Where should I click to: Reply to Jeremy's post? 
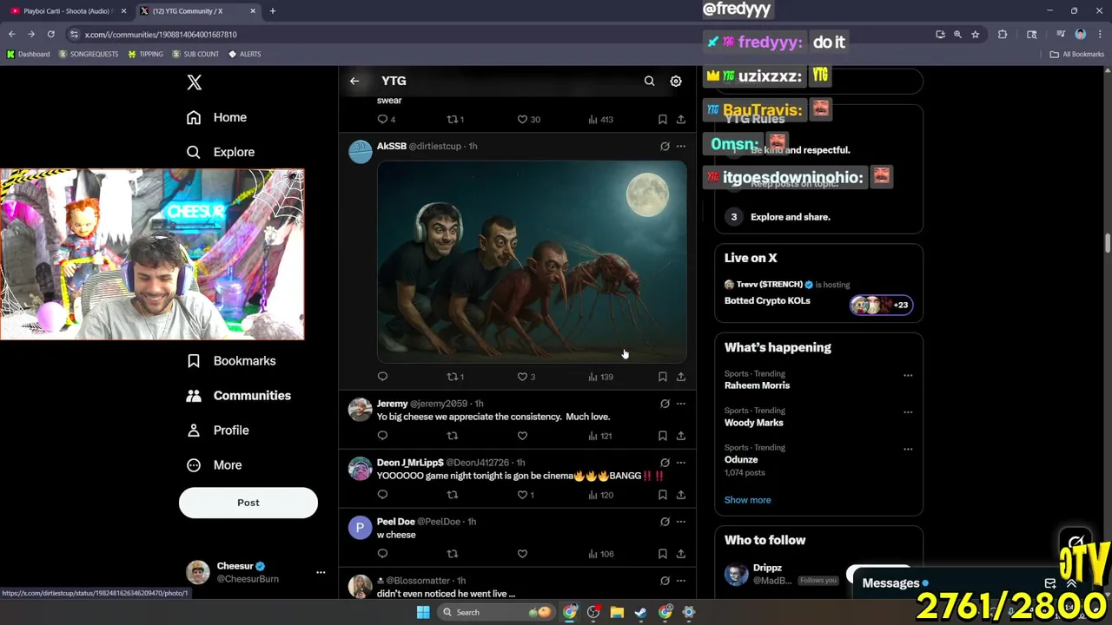[x=382, y=435]
